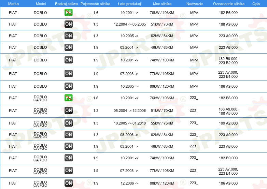Select production dates 05.2004 -> 12.2006
Viewport: 267px width, 189px height.
(x=130, y=111)
